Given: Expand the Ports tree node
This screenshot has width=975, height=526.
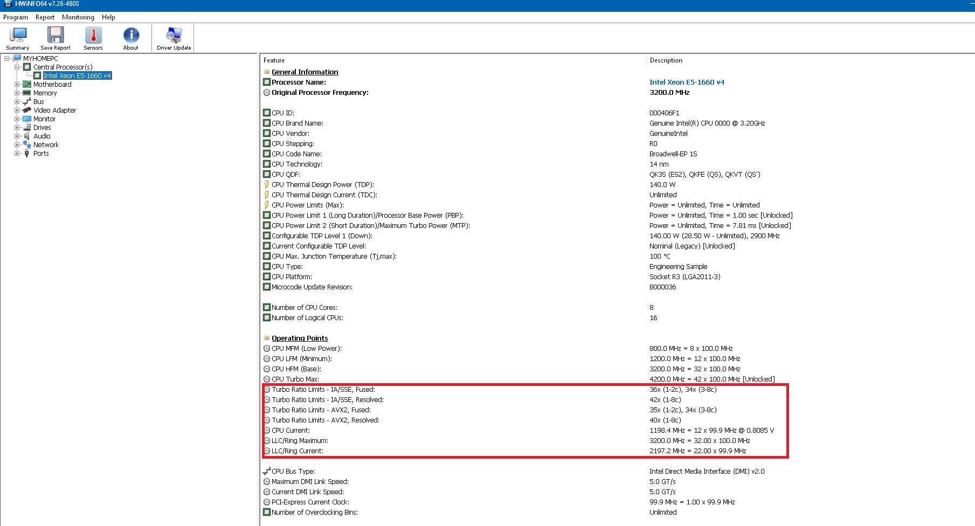Looking at the screenshot, I should coord(17,153).
